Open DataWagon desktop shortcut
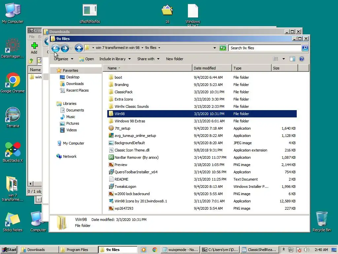This screenshot has height=254, width=338. coord(13,48)
